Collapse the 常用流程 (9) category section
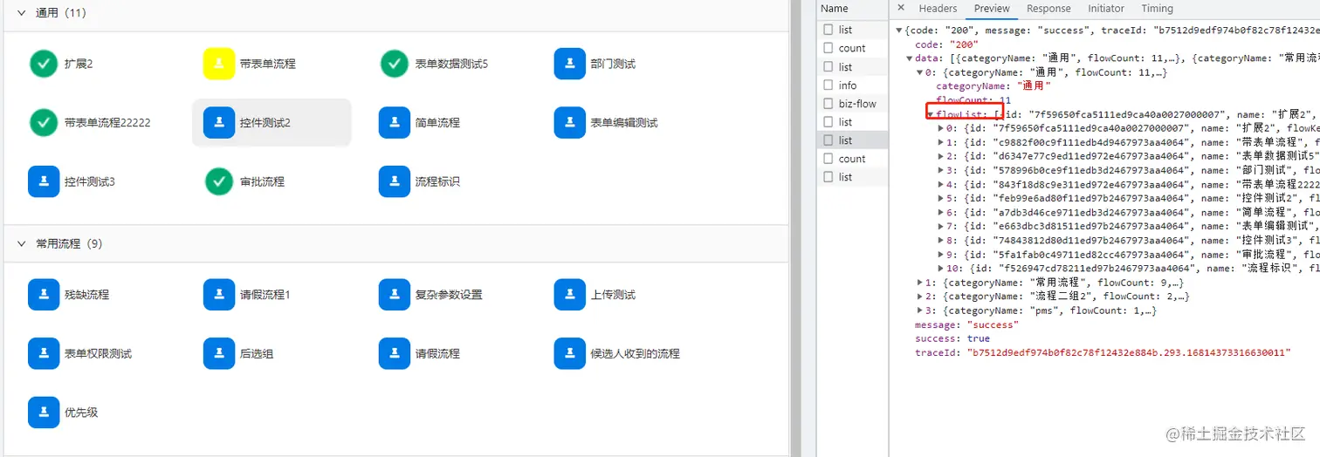Screen dimensions: 1320x457 (22, 244)
